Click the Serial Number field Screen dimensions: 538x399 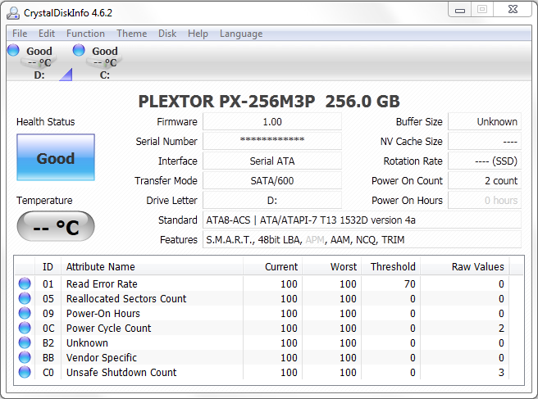pos(271,141)
